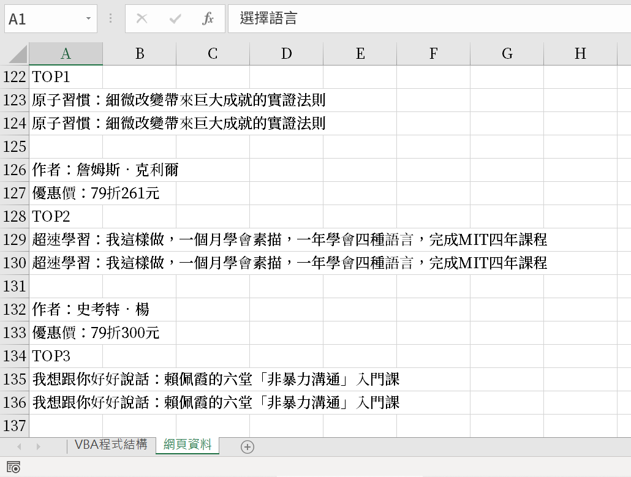
Task: Select column F header
Action: tap(433, 53)
